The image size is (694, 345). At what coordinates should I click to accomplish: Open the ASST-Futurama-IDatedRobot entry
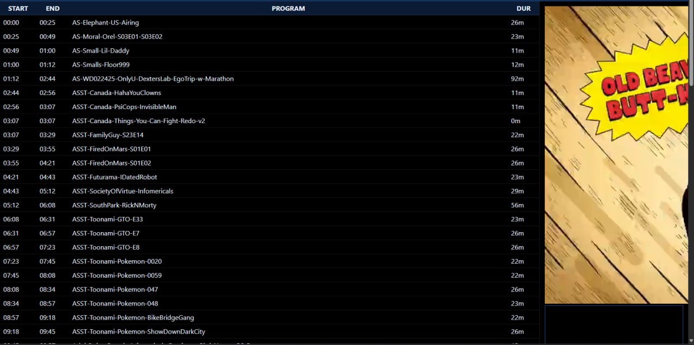(114, 177)
